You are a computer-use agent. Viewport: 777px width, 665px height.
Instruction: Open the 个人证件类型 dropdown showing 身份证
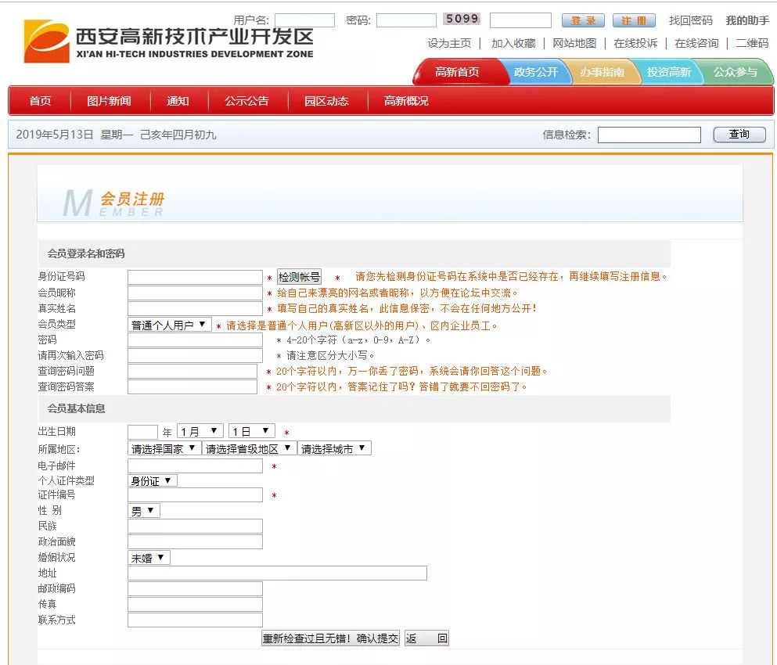(x=153, y=481)
